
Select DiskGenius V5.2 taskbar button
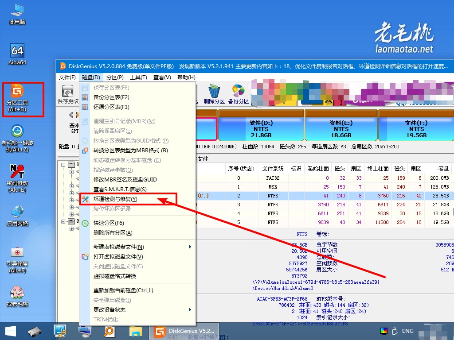(x=184, y=331)
